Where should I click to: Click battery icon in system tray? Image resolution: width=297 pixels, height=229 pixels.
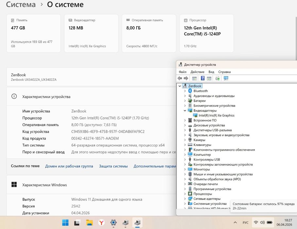tap(270, 222)
